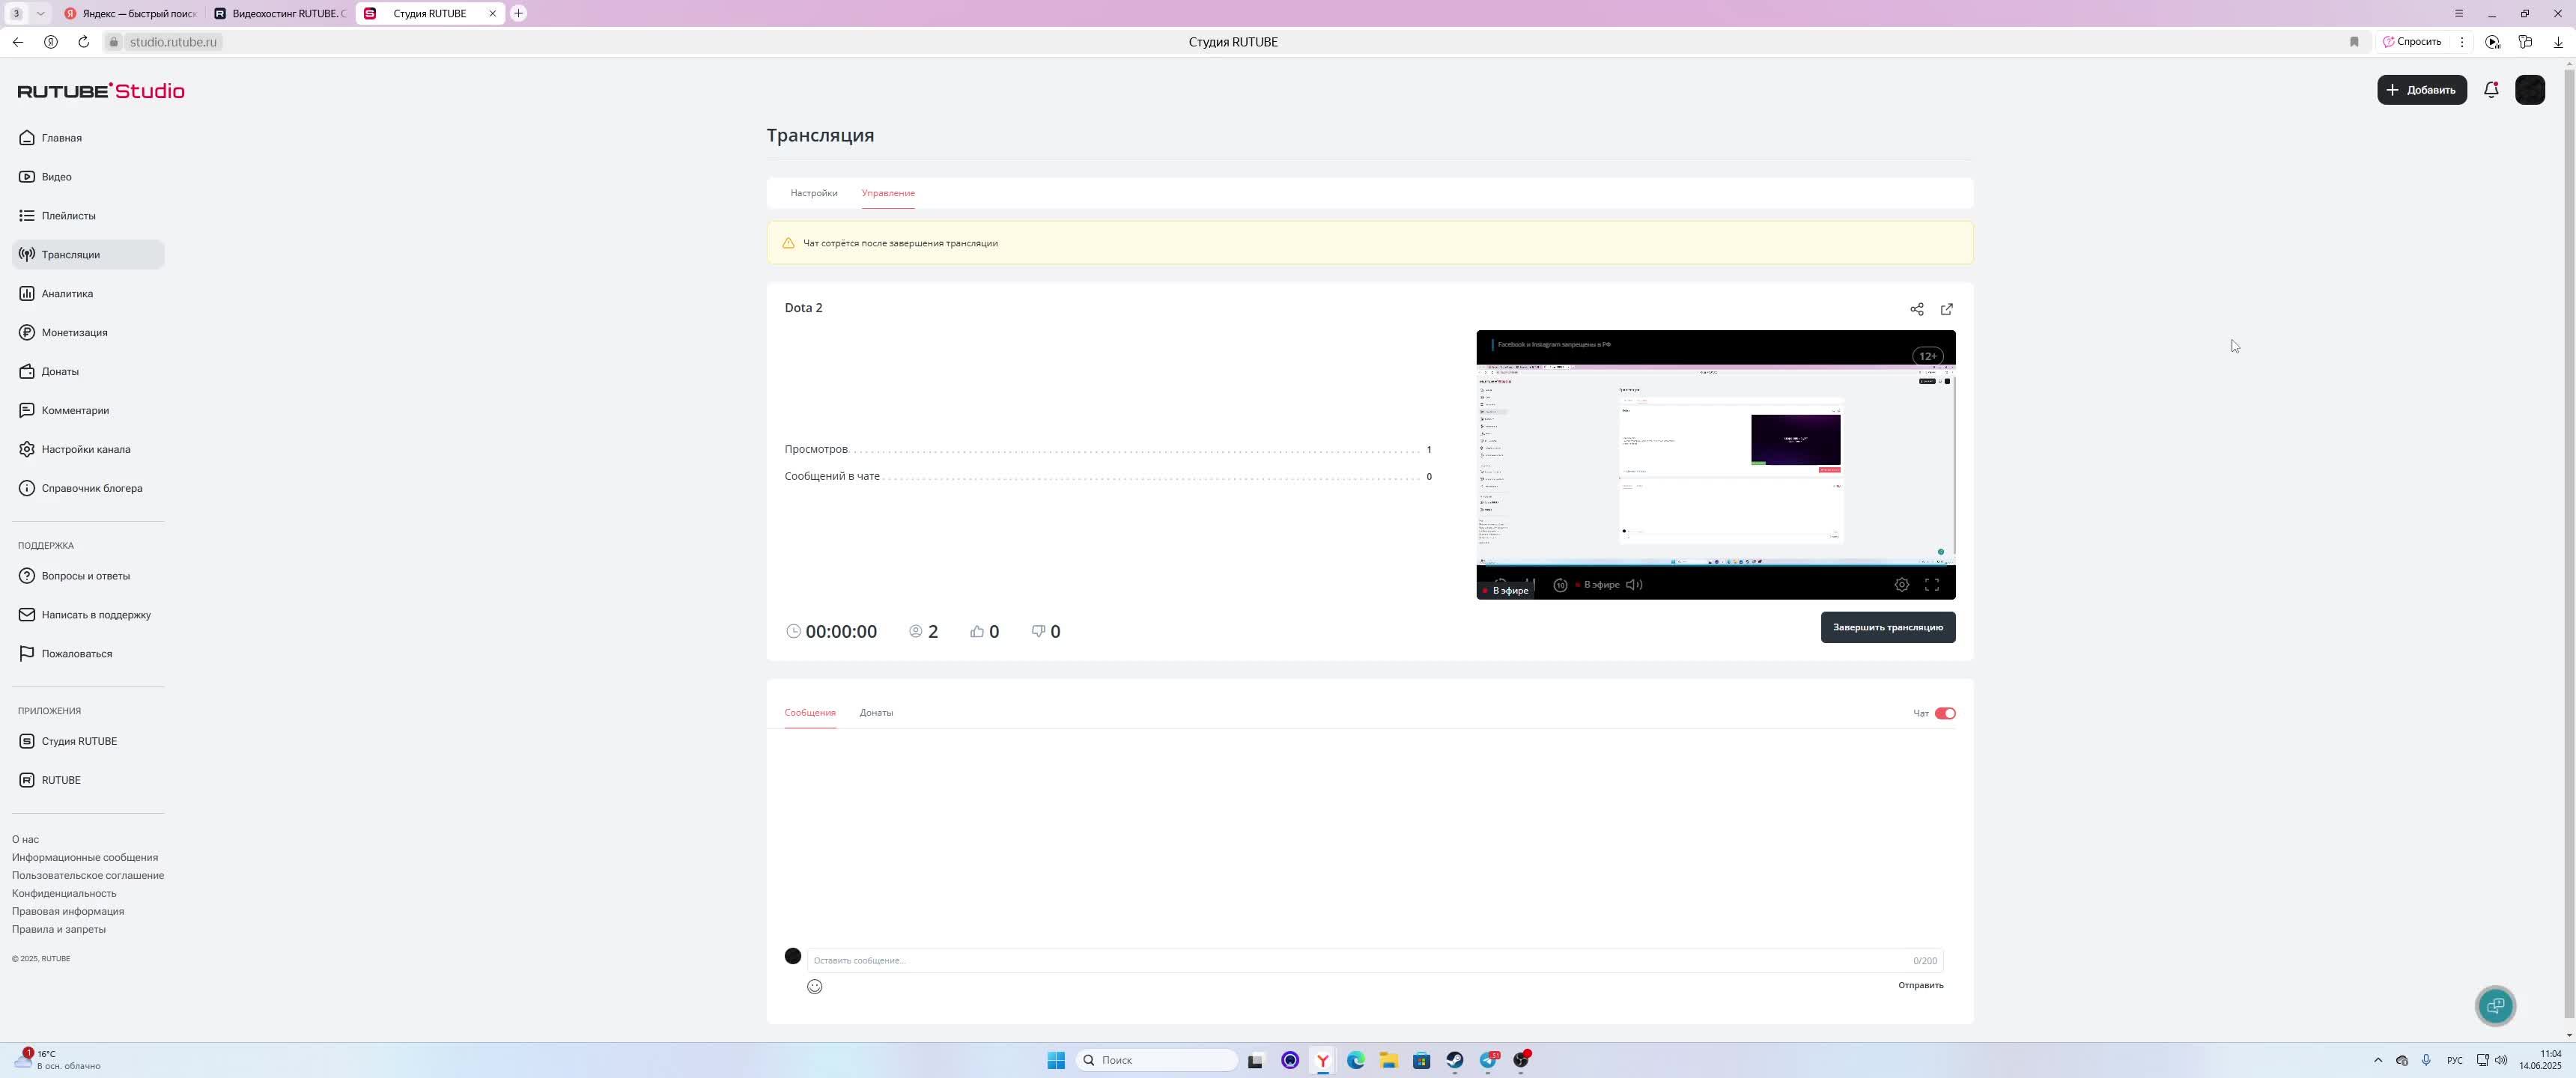Open Steam from the taskbar

point(1455,1061)
